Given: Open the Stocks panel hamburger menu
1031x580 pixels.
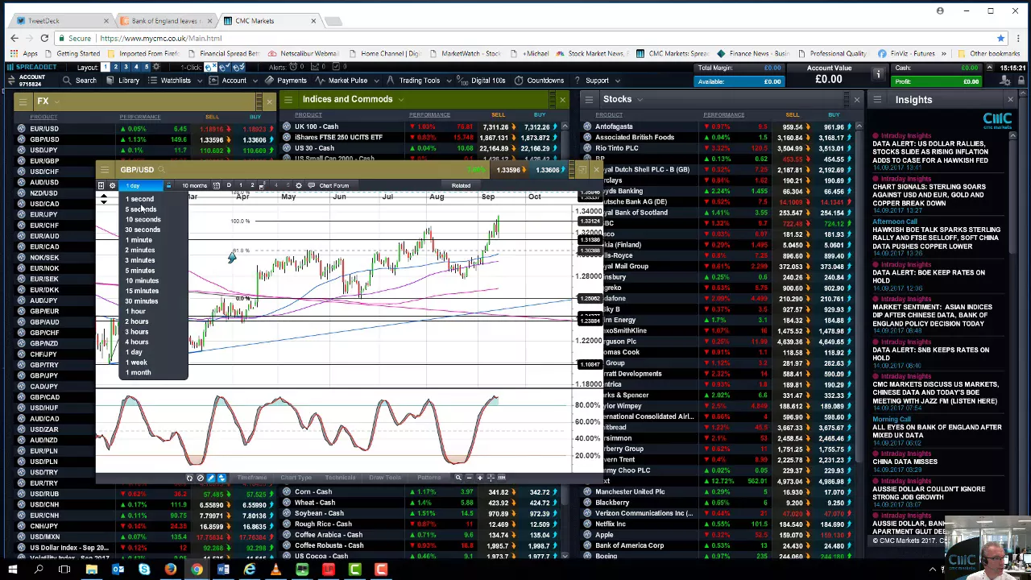Looking at the screenshot, I should 590,99.
